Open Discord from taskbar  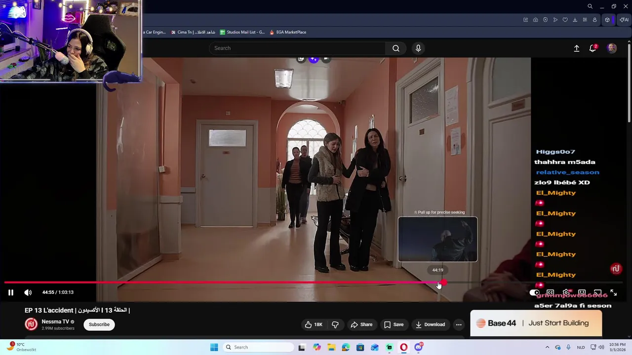point(419,347)
